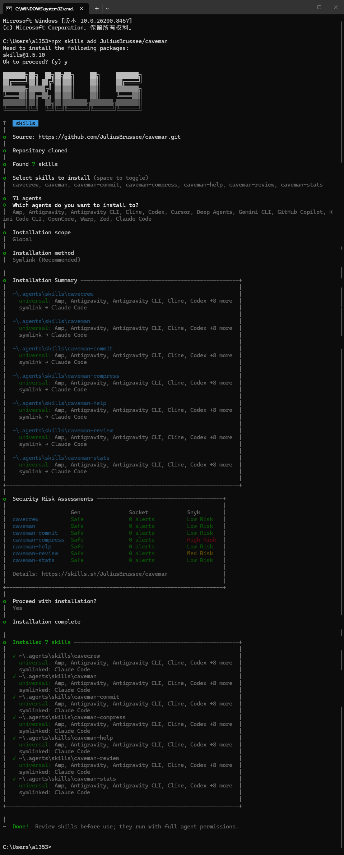
Task: Click the 'npx skills add JuliusBrussee/caveman' command
Action: [x=110, y=41]
